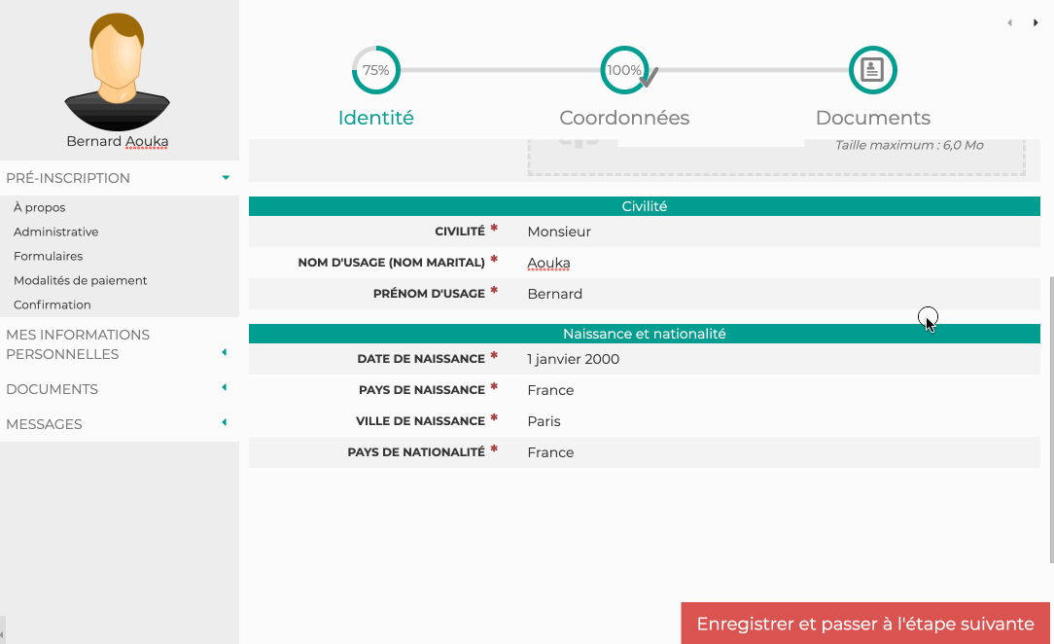Click date de naissance value 1 janvier 2000
1054x644 pixels.
574,359
